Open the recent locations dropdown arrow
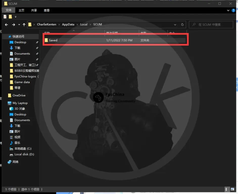Screen dimensions: 238x194 pos(19,25)
